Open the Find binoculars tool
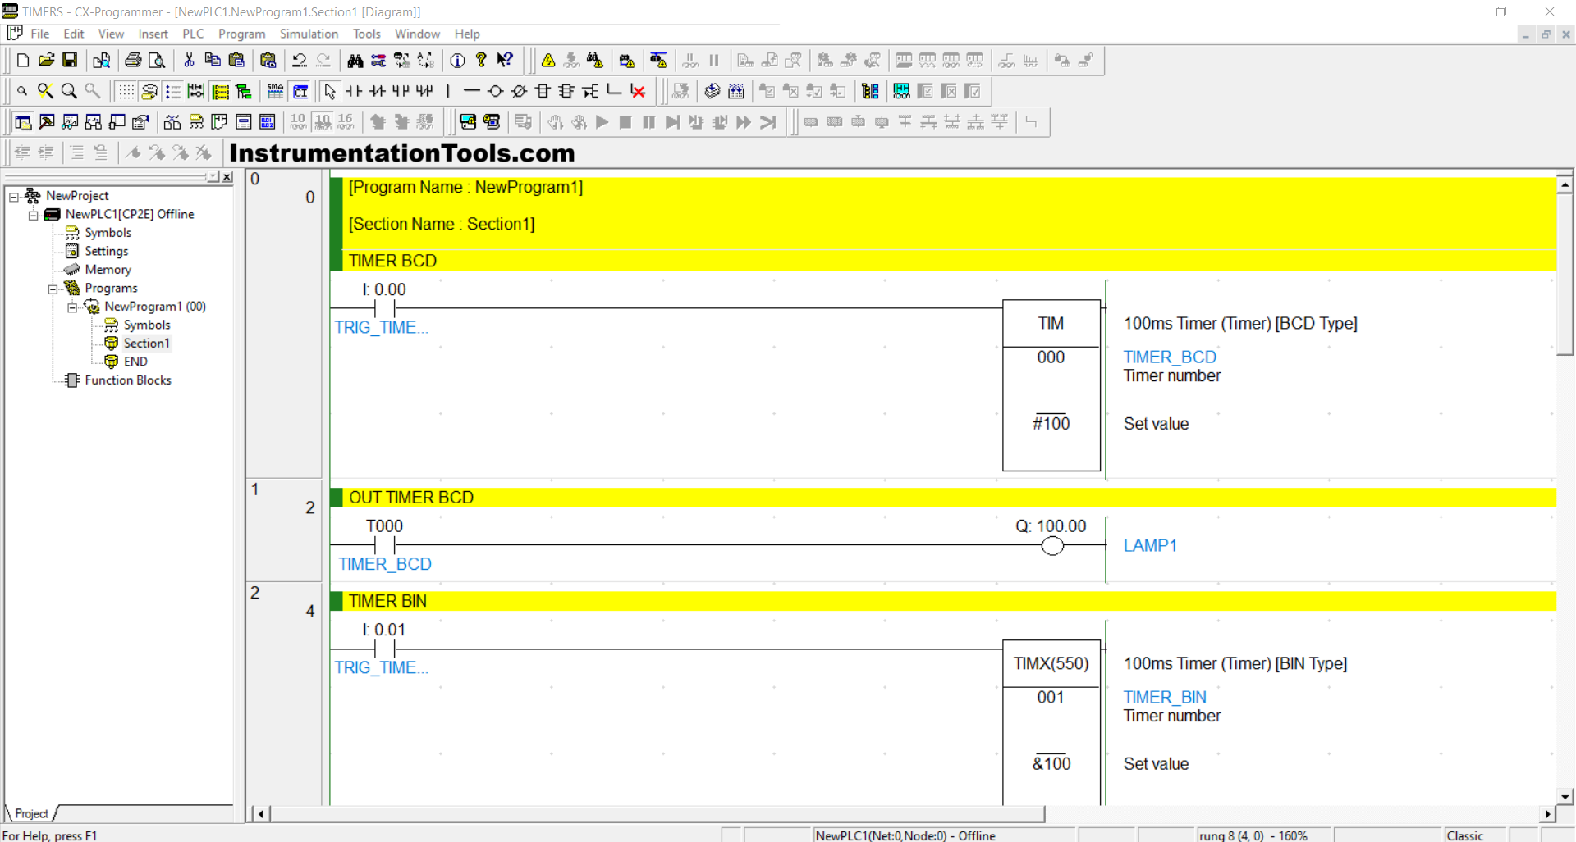Screen dimensions: 1576x842 click(x=355, y=60)
